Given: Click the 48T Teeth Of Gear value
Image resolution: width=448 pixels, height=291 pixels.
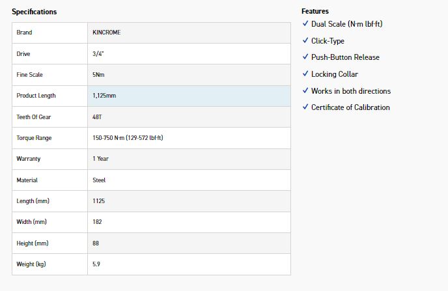Looking at the screenshot, I should point(98,117).
